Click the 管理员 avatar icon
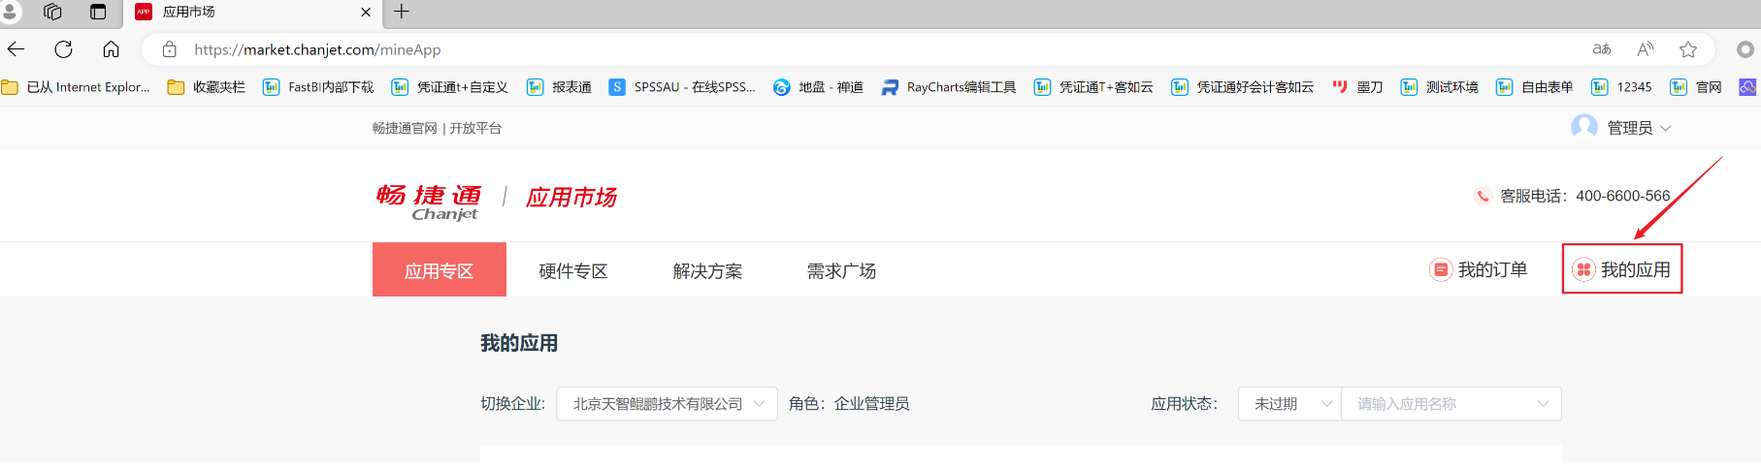 [x=1584, y=127]
